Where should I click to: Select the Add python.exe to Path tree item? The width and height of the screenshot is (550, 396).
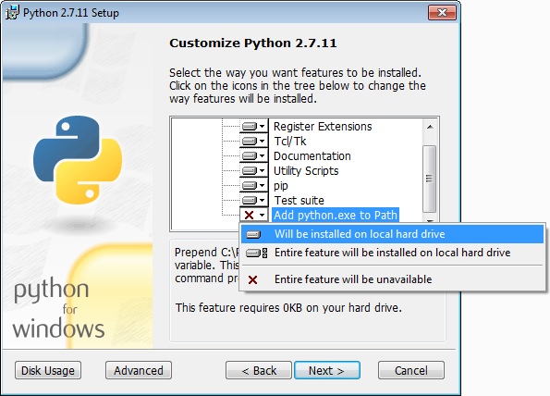tap(336, 215)
